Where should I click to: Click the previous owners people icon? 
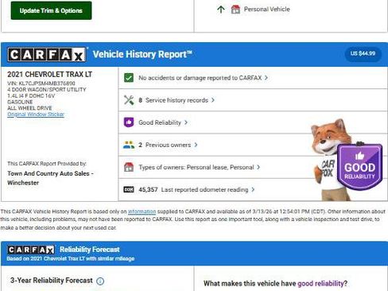pyautogui.click(x=129, y=145)
